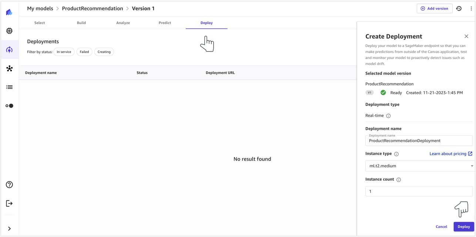Click Version 1 breadcrumb
This screenshot has width=476, height=237.
[x=143, y=8]
